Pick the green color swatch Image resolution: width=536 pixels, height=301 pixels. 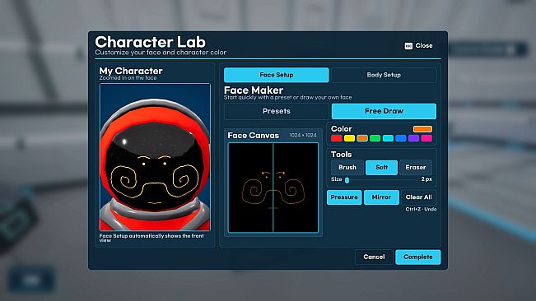tap(375, 138)
